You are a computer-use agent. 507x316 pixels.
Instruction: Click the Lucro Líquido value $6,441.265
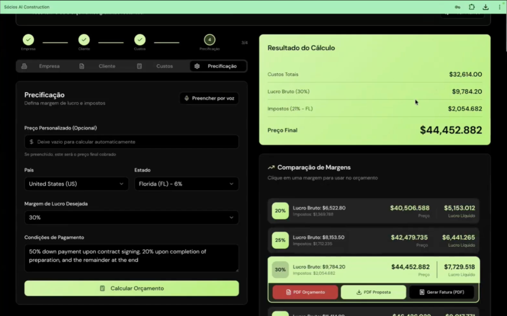click(458, 237)
